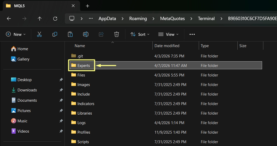Expand the View options dropdown

pos(168,34)
